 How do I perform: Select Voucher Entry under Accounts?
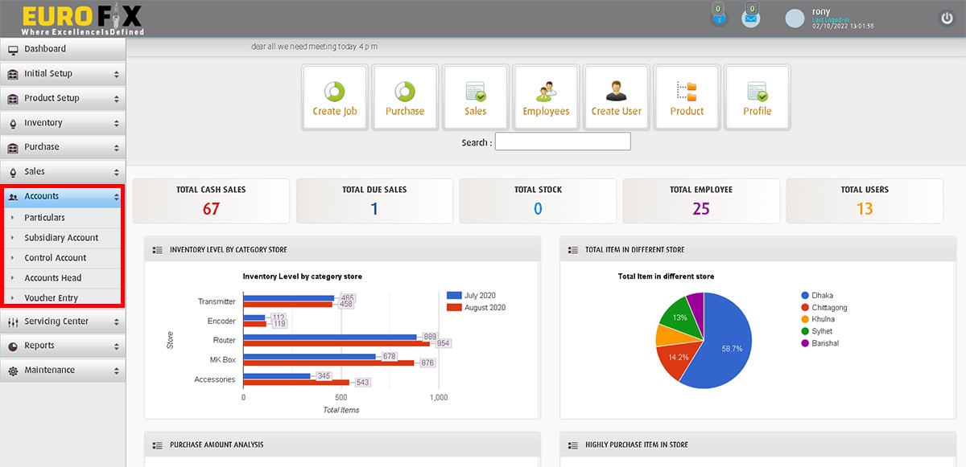[51, 297]
